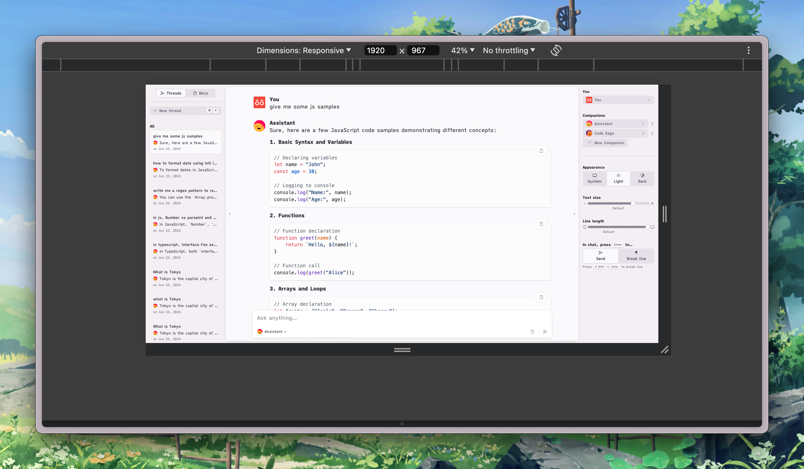
Task: Open the Dimensions: Responsive dropdown
Action: (304, 51)
